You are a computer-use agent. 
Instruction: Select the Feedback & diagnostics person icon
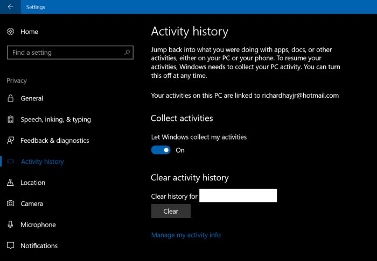[x=10, y=141]
